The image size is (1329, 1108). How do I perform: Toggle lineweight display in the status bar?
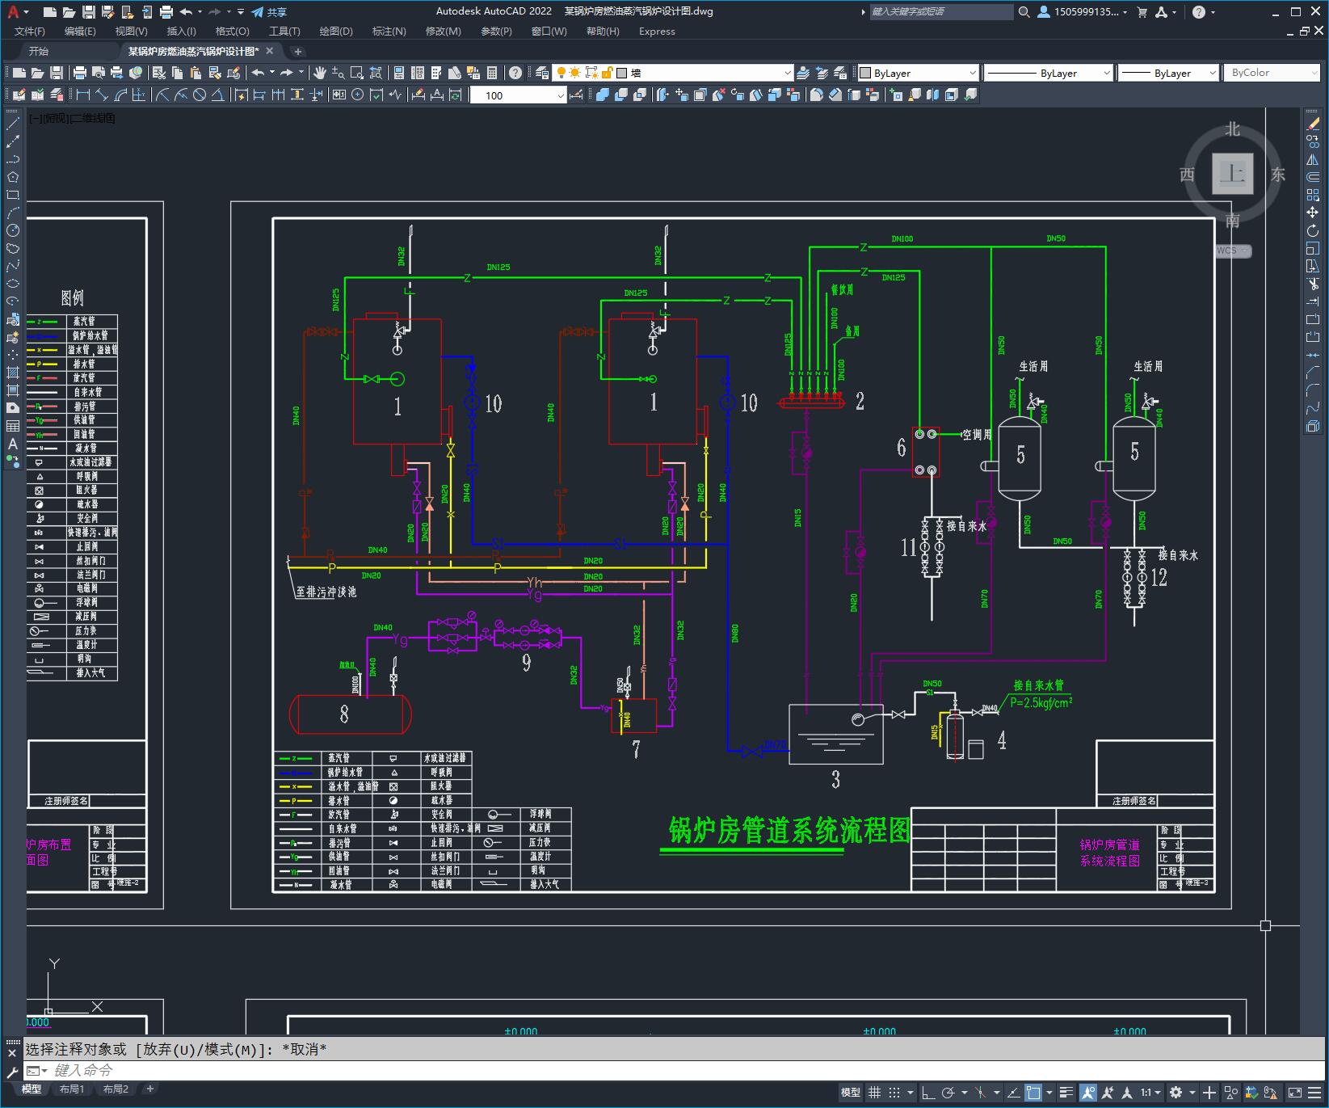[1066, 1093]
